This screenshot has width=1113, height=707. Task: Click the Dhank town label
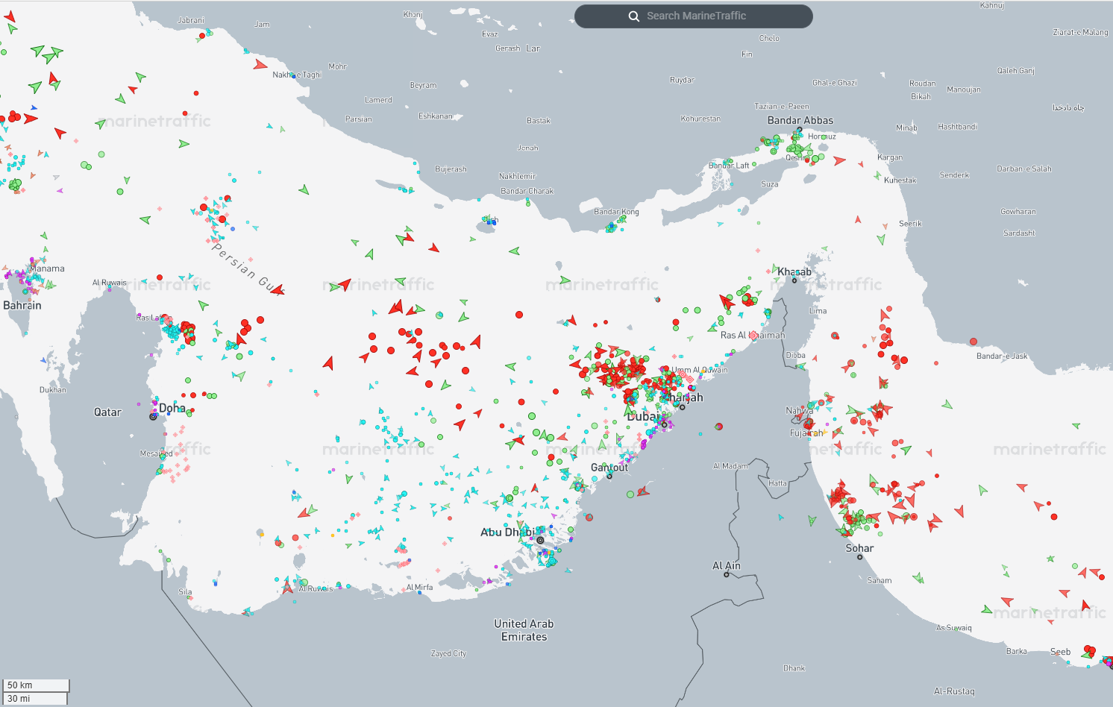[x=794, y=668]
